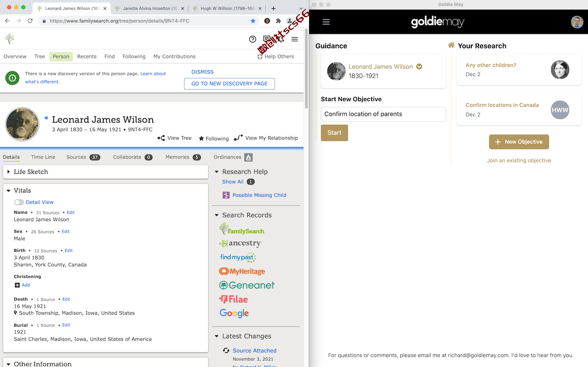The width and height of the screenshot is (588, 367).
Task: Open the FamilySearch tree logo icon
Action: (x=10, y=39)
